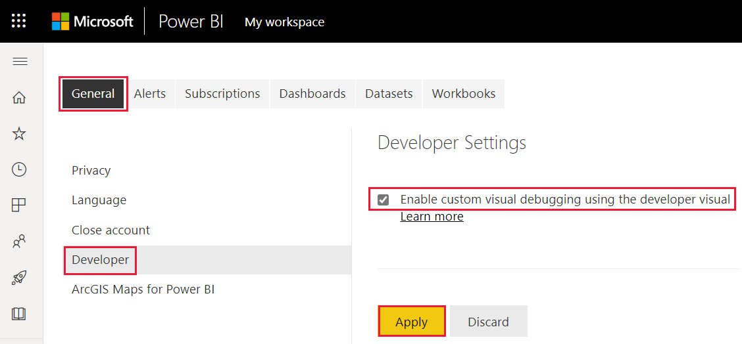Select the Datasets tab
742x344 pixels.
point(389,94)
